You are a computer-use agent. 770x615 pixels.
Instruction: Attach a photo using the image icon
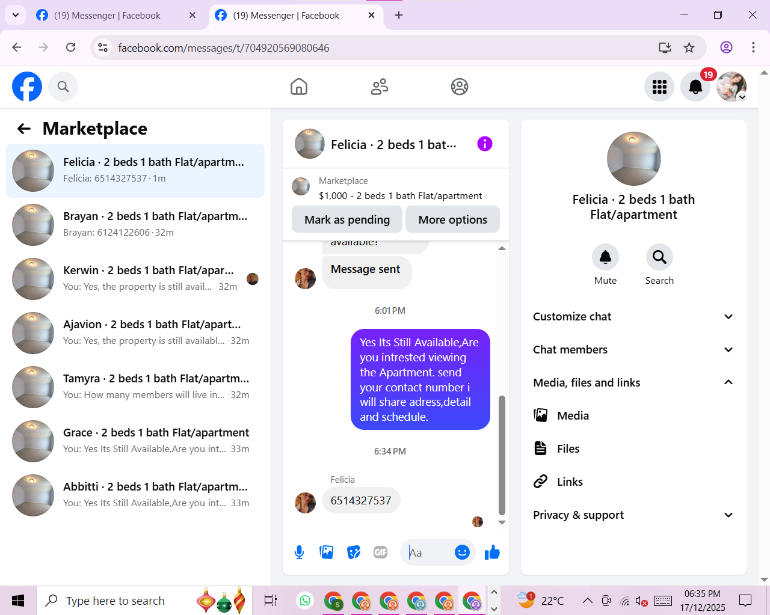327,552
